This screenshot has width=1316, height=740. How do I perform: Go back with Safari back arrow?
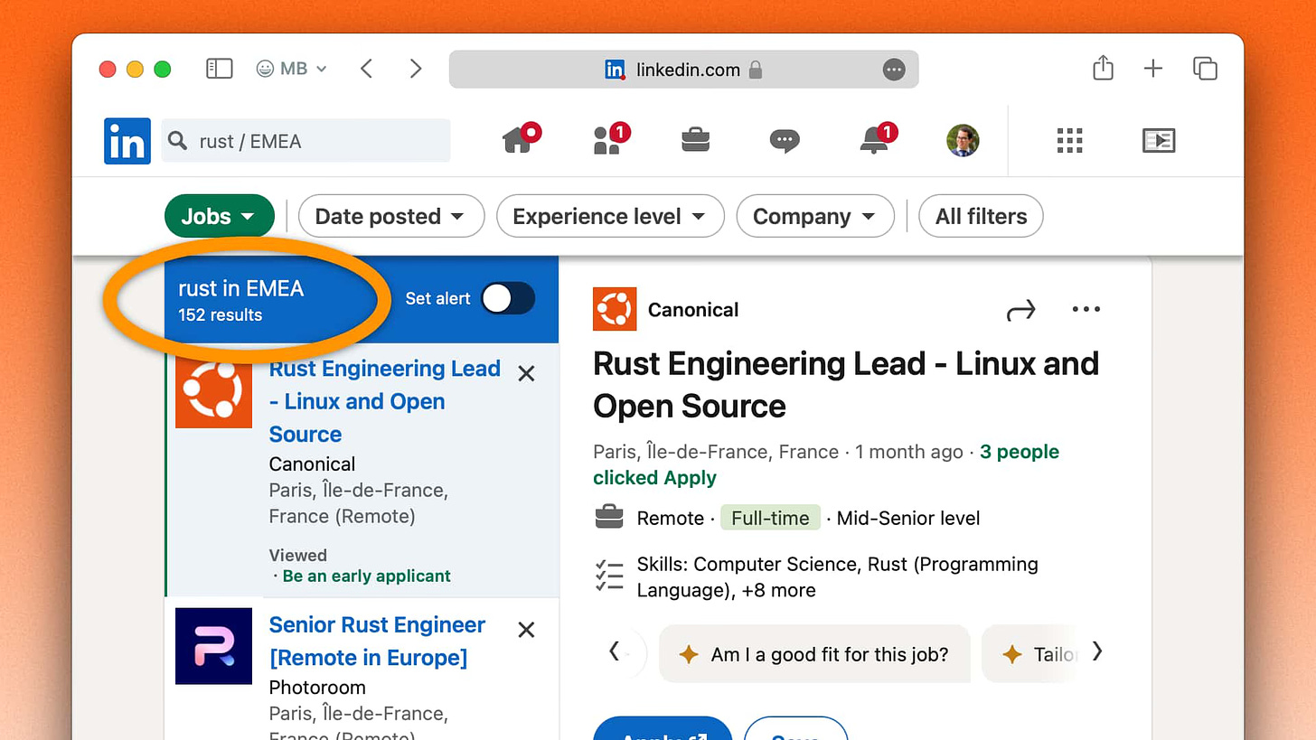coord(366,69)
